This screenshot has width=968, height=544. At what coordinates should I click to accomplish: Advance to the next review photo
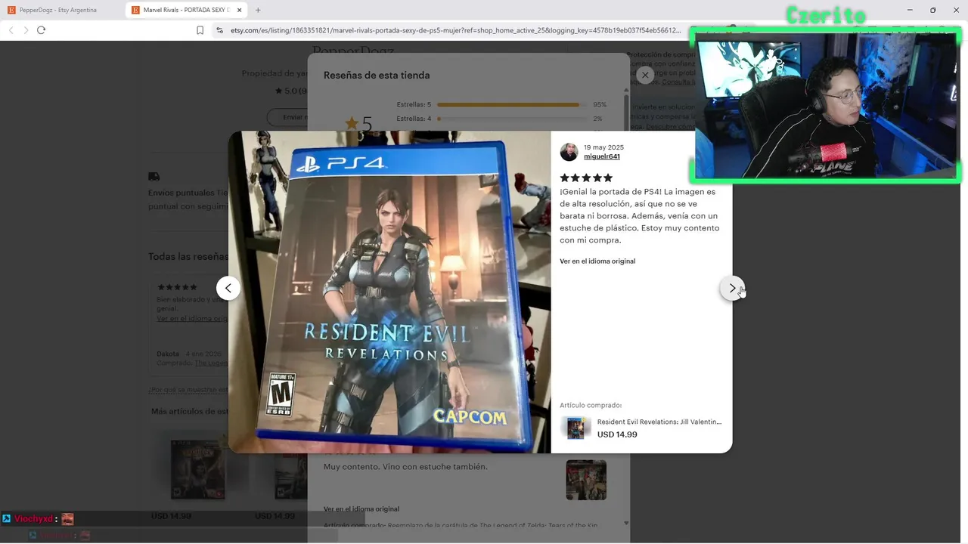731,288
